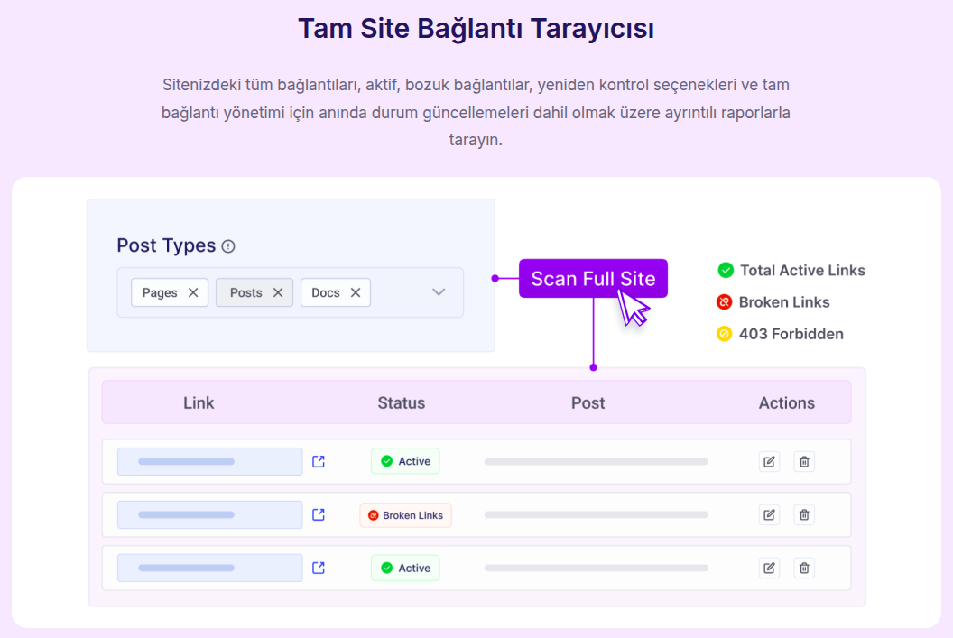
Task: Remove the Pages filter chip
Action: 194,292
